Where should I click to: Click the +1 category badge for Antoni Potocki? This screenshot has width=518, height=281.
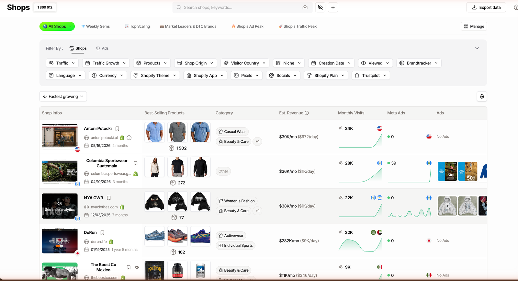[258, 142]
